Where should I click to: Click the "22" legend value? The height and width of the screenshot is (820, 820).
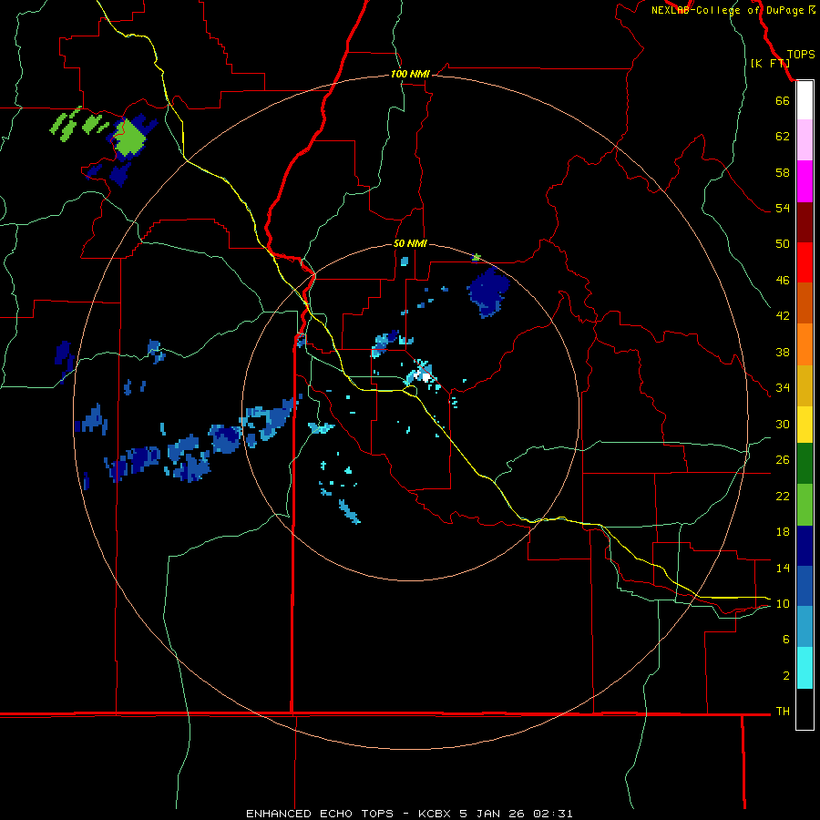783,496
